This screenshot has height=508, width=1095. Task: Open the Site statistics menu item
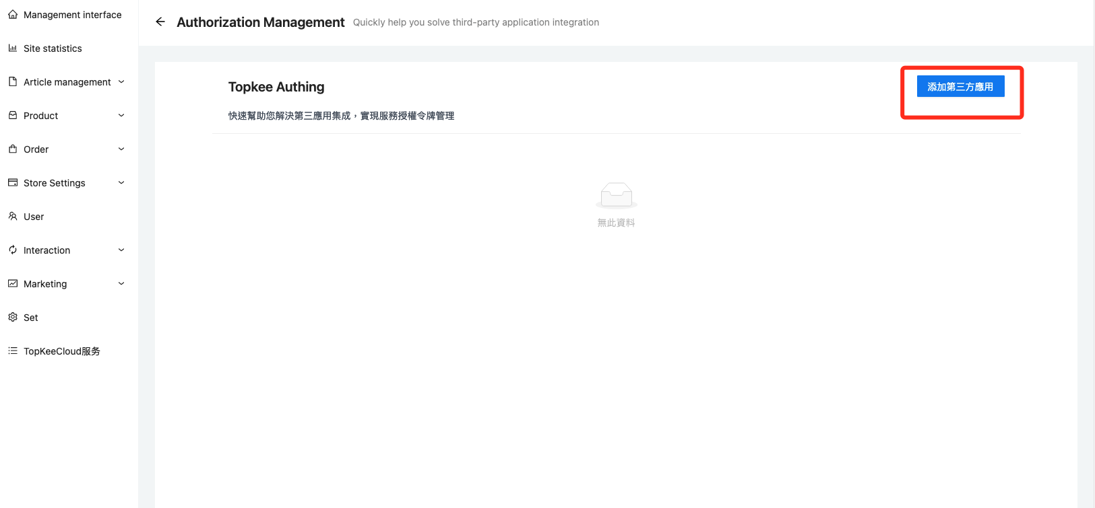(x=53, y=48)
